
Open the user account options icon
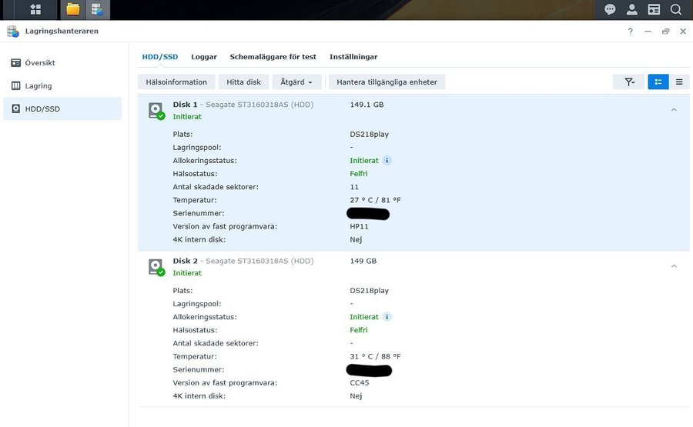click(632, 9)
